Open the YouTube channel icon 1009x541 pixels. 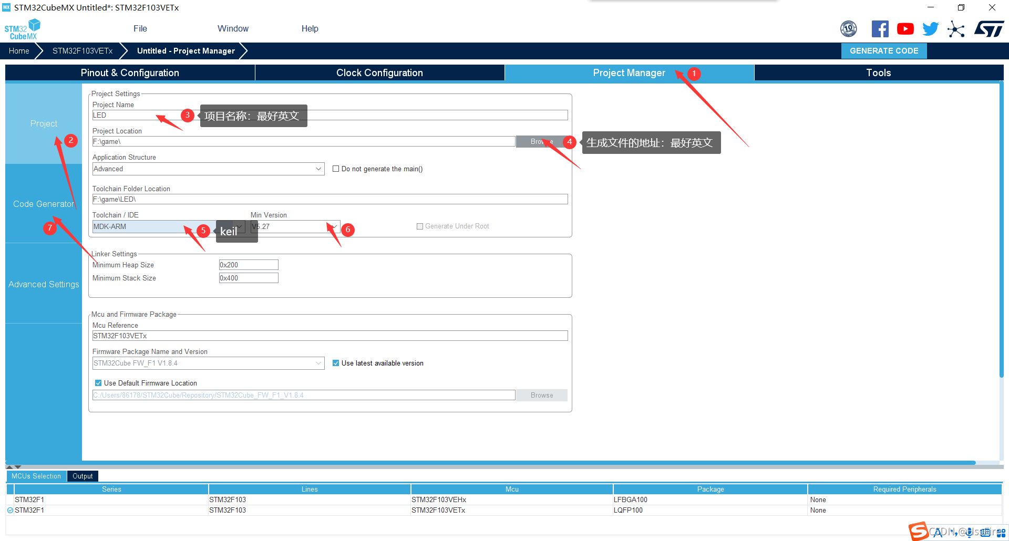click(905, 29)
